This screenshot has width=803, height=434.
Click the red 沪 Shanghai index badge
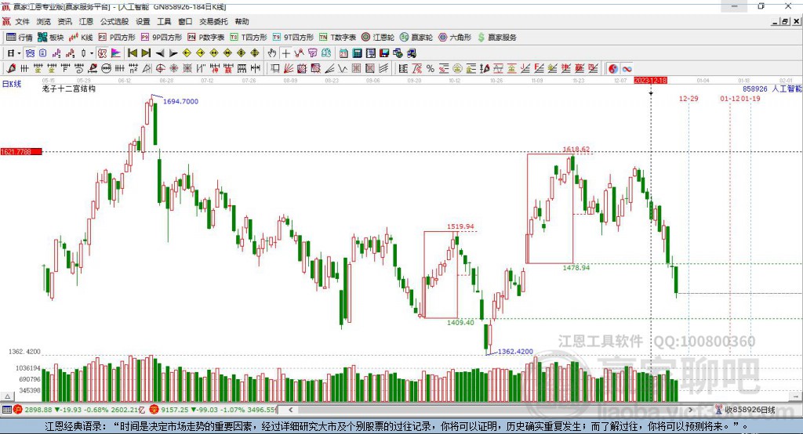coord(18,410)
